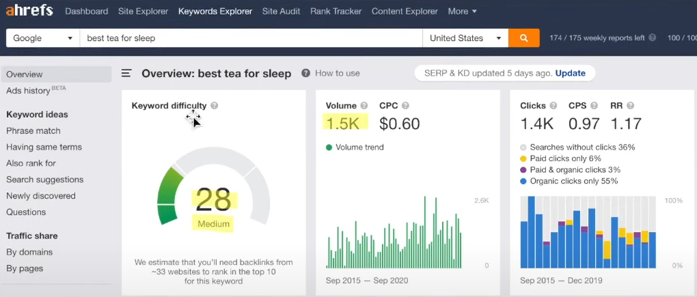
Task: Click the Sep 2015 — Dec 2019 date range
Action: click(561, 281)
